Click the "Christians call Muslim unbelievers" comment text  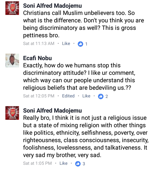[x=80, y=24]
